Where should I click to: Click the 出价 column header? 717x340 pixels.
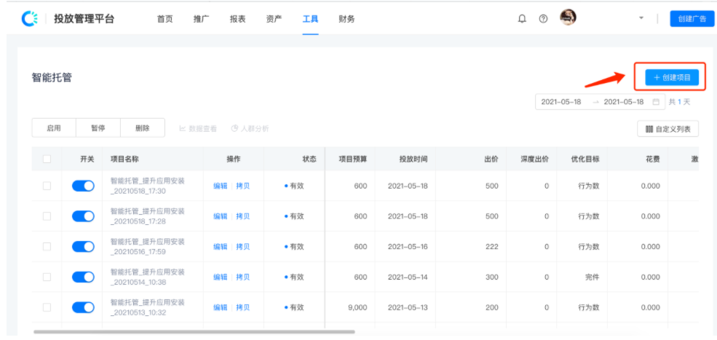[491, 159]
